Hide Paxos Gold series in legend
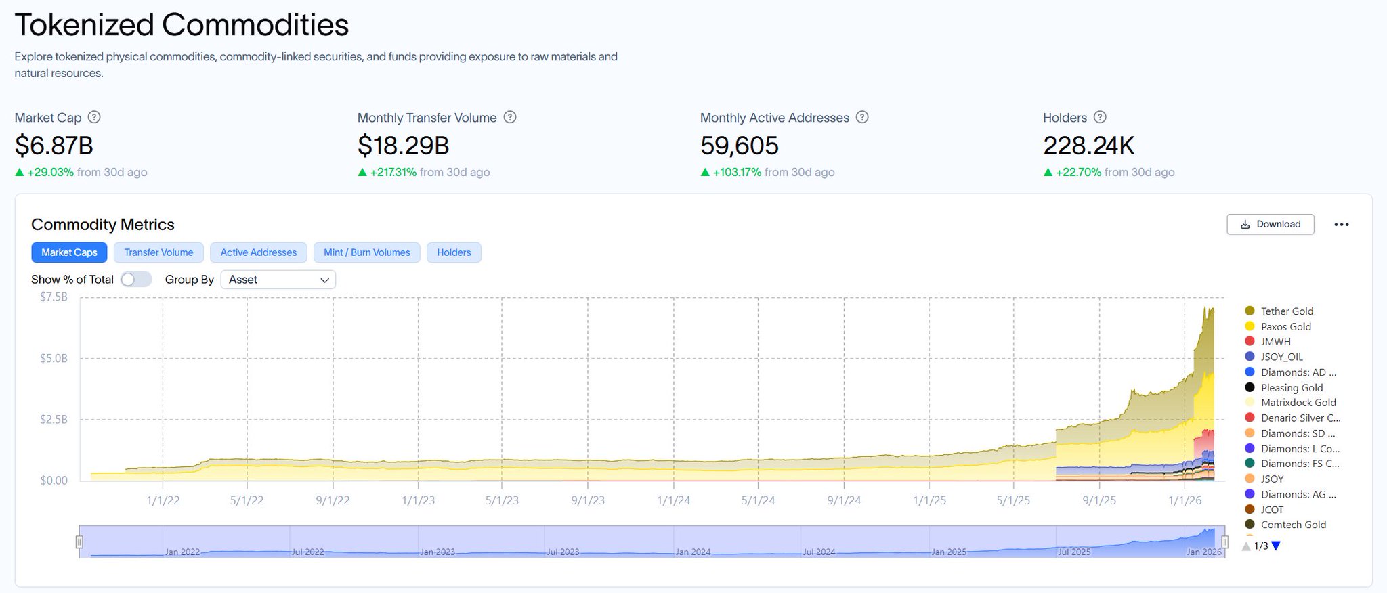Image resolution: width=1387 pixels, height=593 pixels. pyautogui.click(x=1285, y=327)
